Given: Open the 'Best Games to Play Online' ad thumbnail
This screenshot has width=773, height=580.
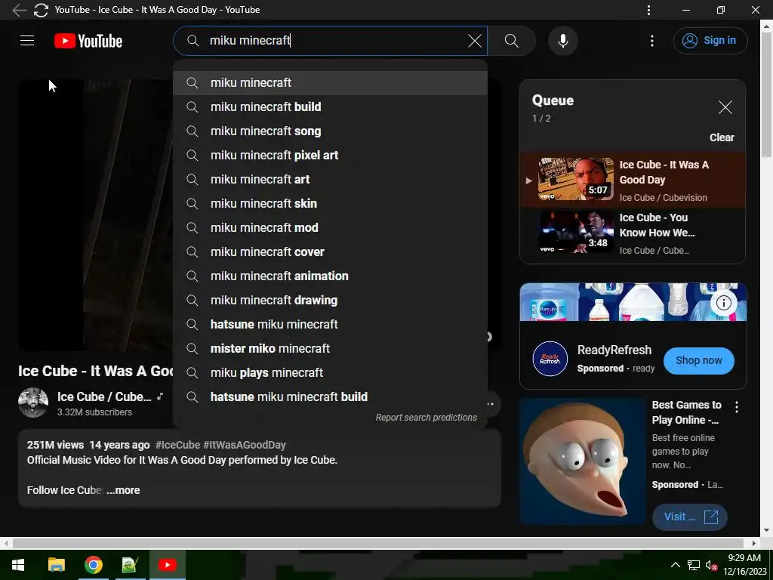Looking at the screenshot, I should [583, 461].
